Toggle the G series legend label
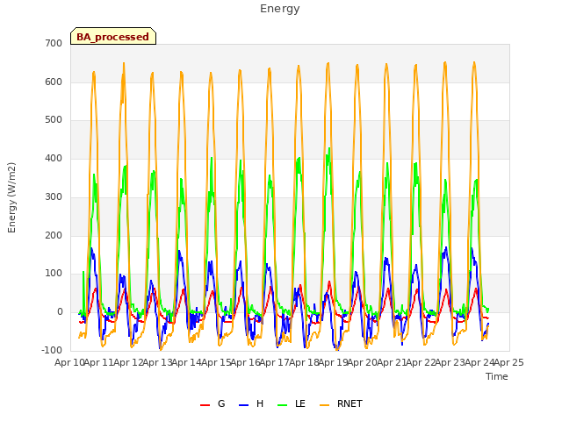Image resolution: width=562 pixels, height=421 pixels. (221, 403)
